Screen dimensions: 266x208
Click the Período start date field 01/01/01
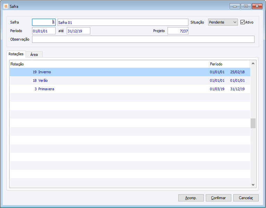point(44,31)
